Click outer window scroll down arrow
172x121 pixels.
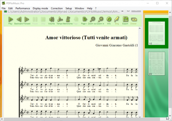pyautogui.click(x=170, y=116)
